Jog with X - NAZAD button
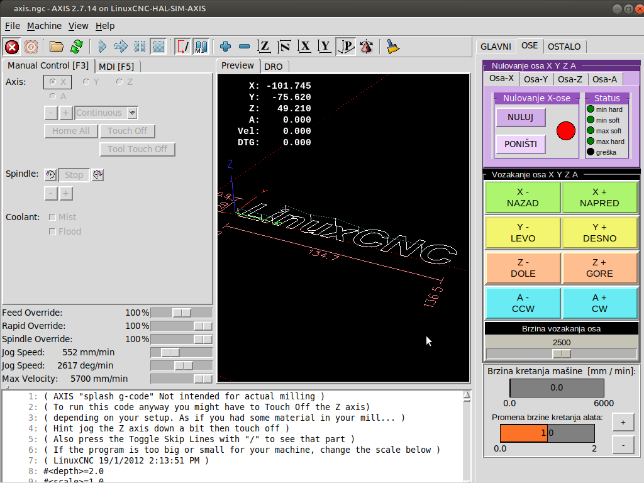 pyautogui.click(x=523, y=197)
